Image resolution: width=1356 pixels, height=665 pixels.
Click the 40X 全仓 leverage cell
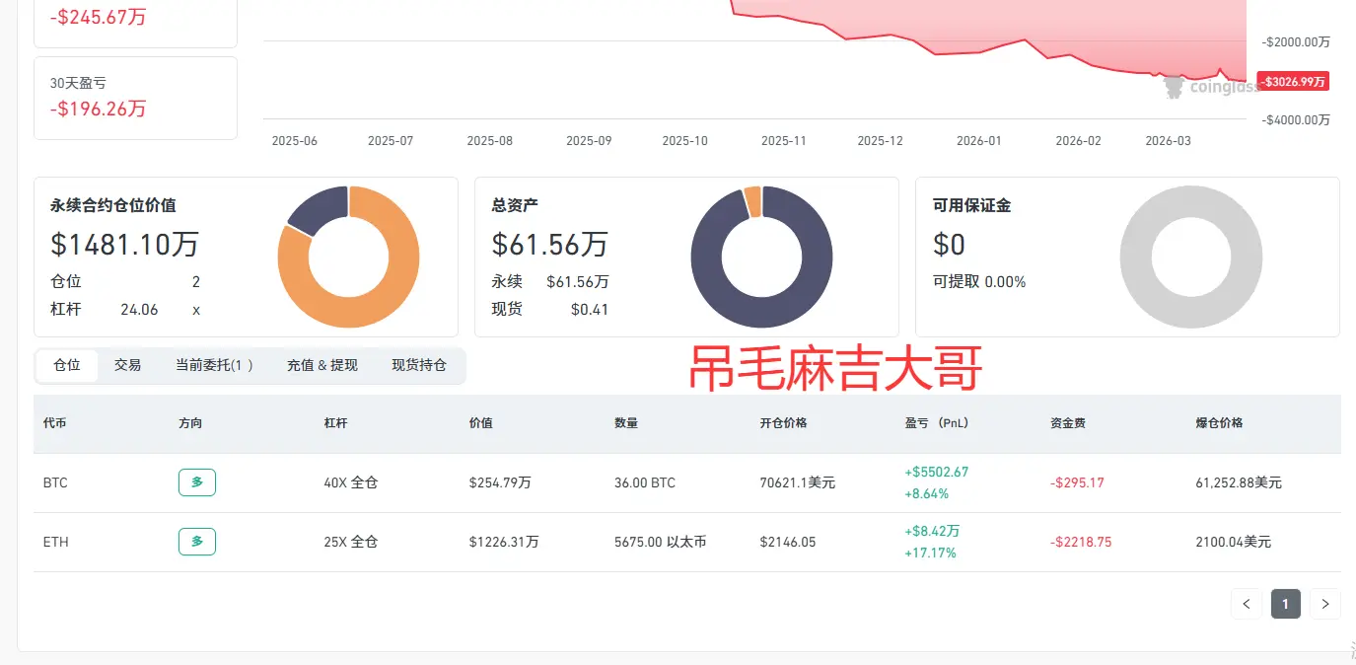tap(351, 483)
